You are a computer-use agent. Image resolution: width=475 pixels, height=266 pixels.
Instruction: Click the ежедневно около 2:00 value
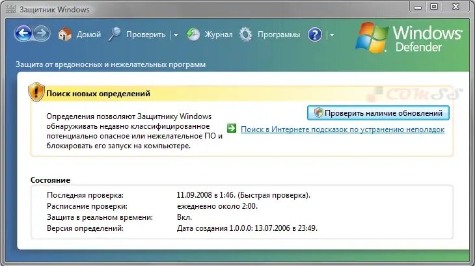pyautogui.click(x=217, y=206)
